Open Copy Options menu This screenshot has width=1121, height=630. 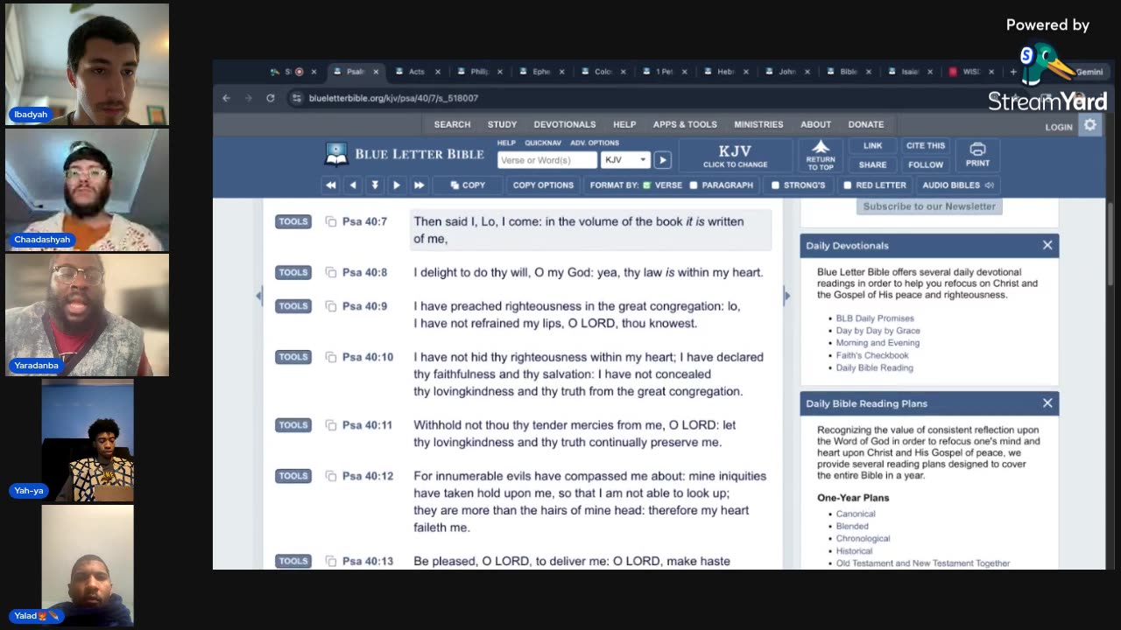(543, 185)
